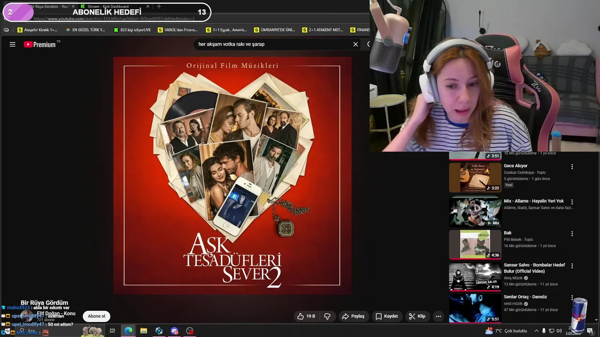600x337 pixels.
Task: Open 'Sansar Salvo - Bombalar Hedef Bulur' title
Action: [x=534, y=268]
